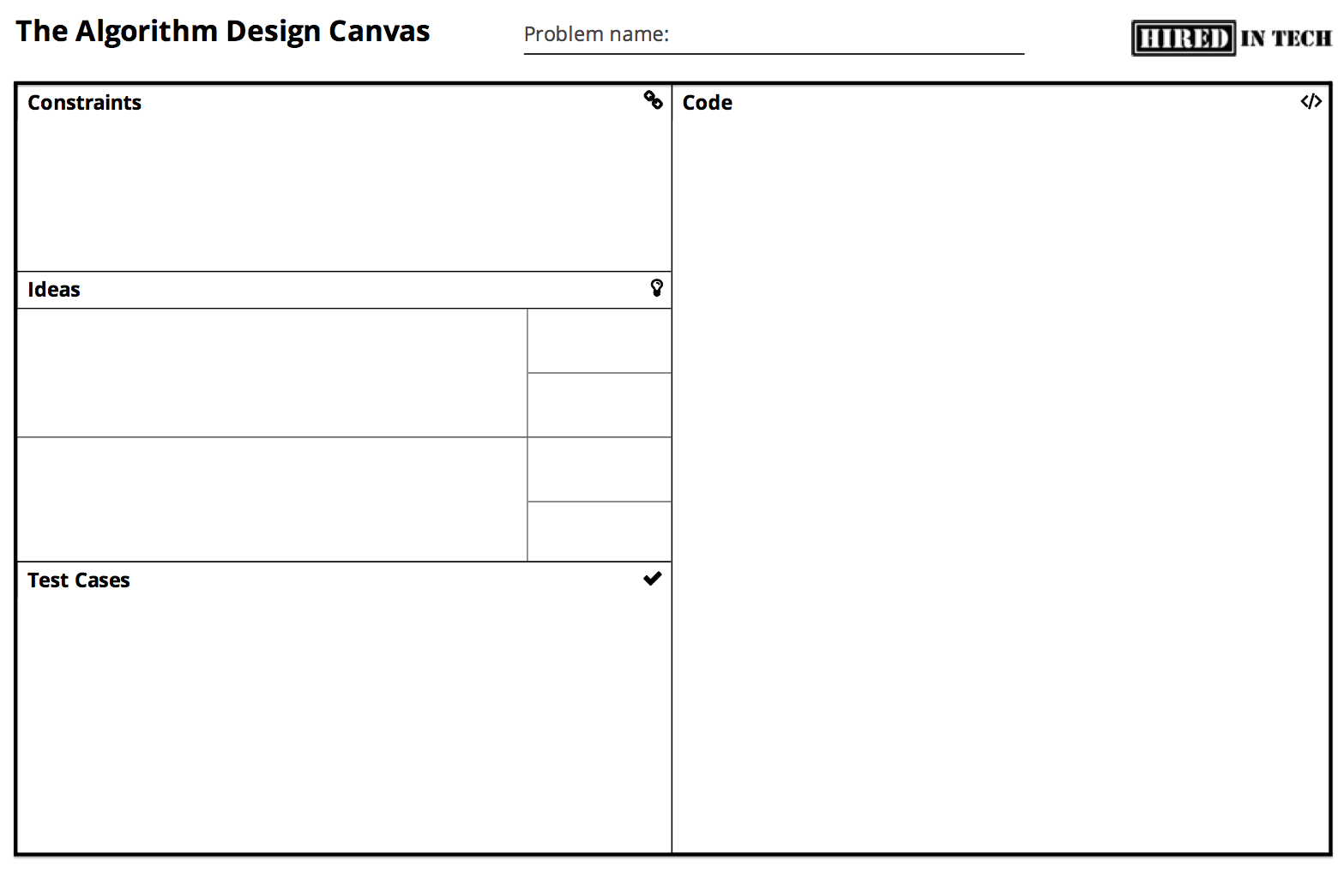1344x872 pixels.
Task: Select the Constraints heading
Action: coord(84,103)
